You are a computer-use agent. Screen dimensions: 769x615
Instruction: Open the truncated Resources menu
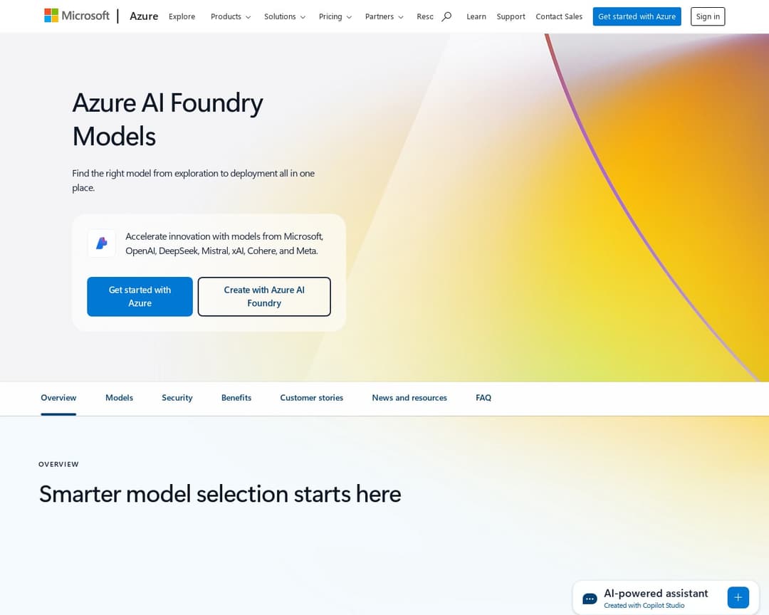pyautogui.click(x=424, y=16)
